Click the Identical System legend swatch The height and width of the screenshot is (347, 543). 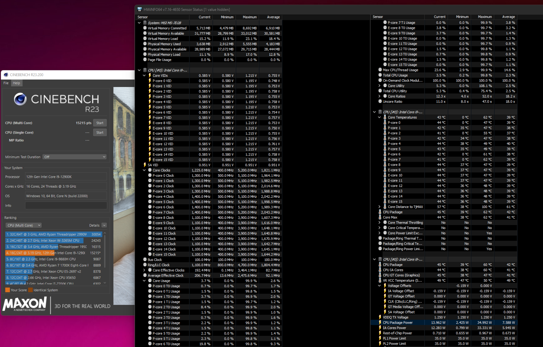tap(31, 290)
